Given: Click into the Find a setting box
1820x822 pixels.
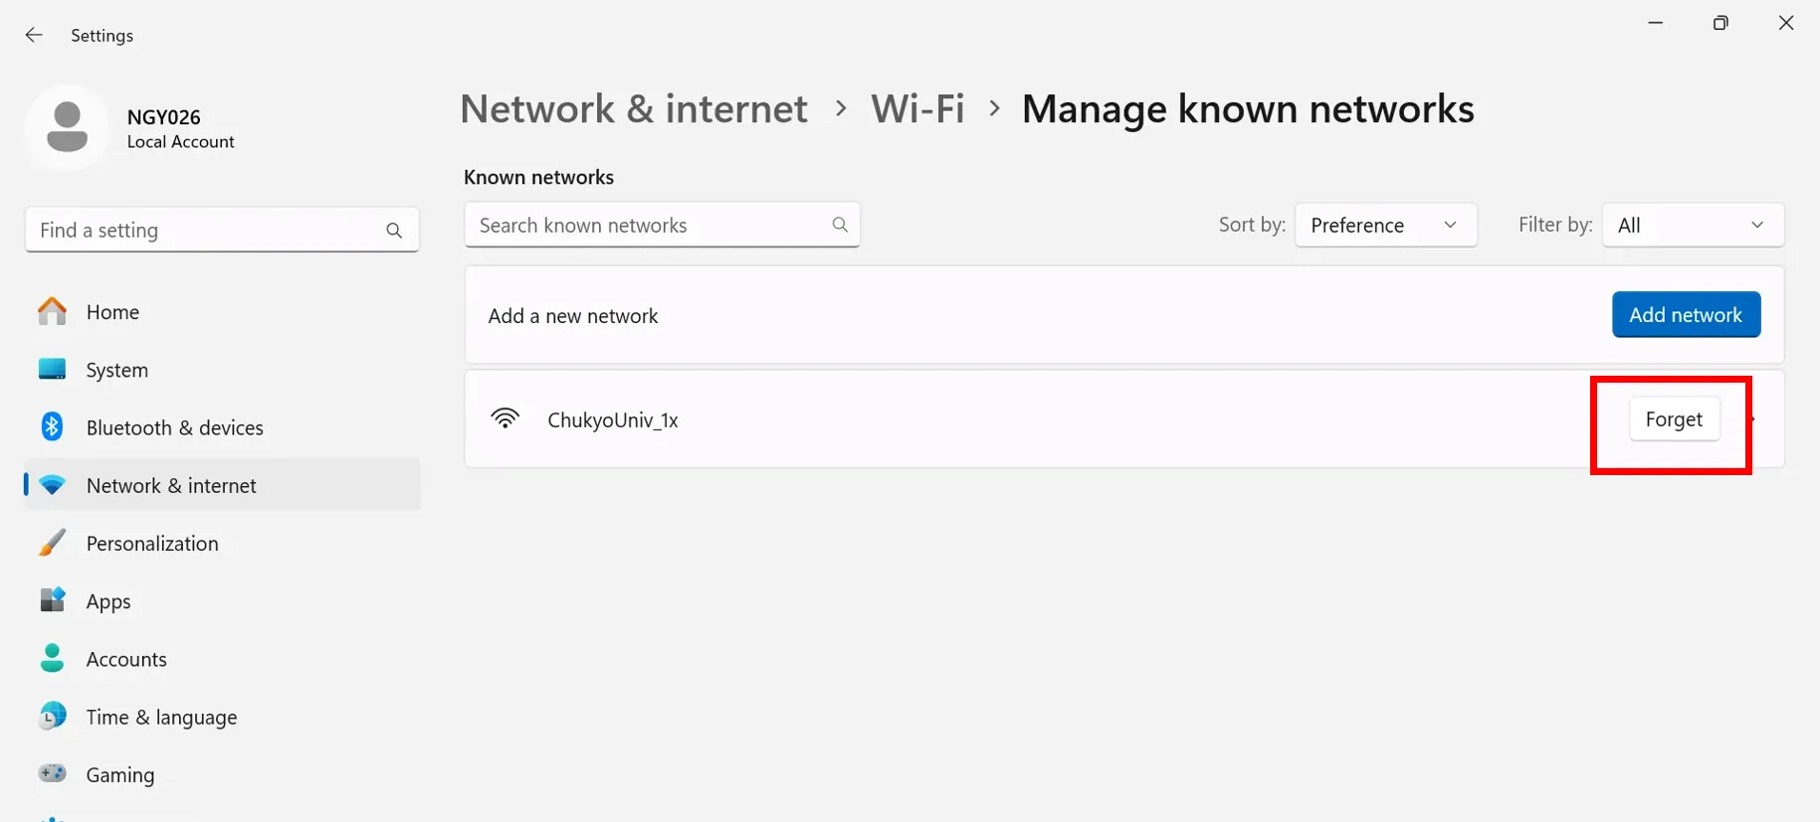Looking at the screenshot, I should click(x=204, y=231).
